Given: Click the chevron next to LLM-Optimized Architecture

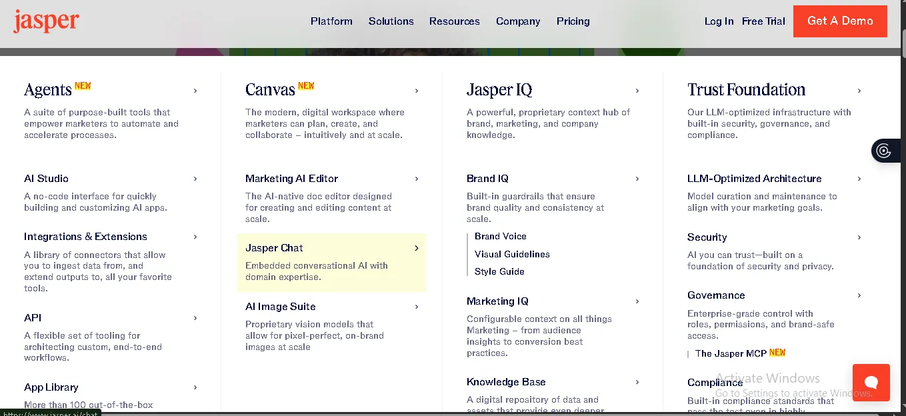Looking at the screenshot, I should pos(859,179).
